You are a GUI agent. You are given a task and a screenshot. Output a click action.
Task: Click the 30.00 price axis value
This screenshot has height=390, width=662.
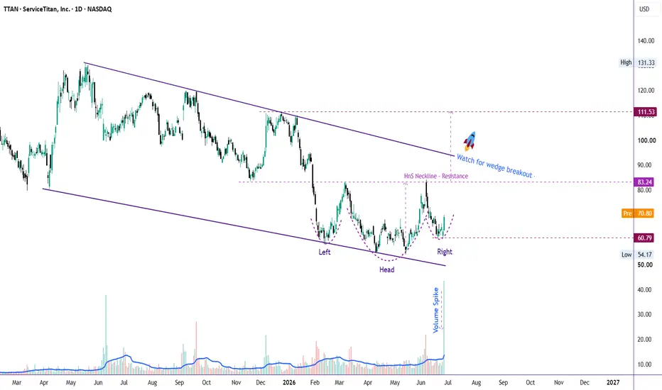[x=645, y=315]
